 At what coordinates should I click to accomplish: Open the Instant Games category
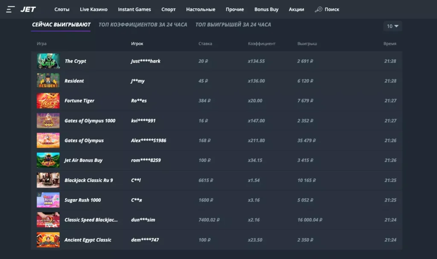[x=134, y=9]
